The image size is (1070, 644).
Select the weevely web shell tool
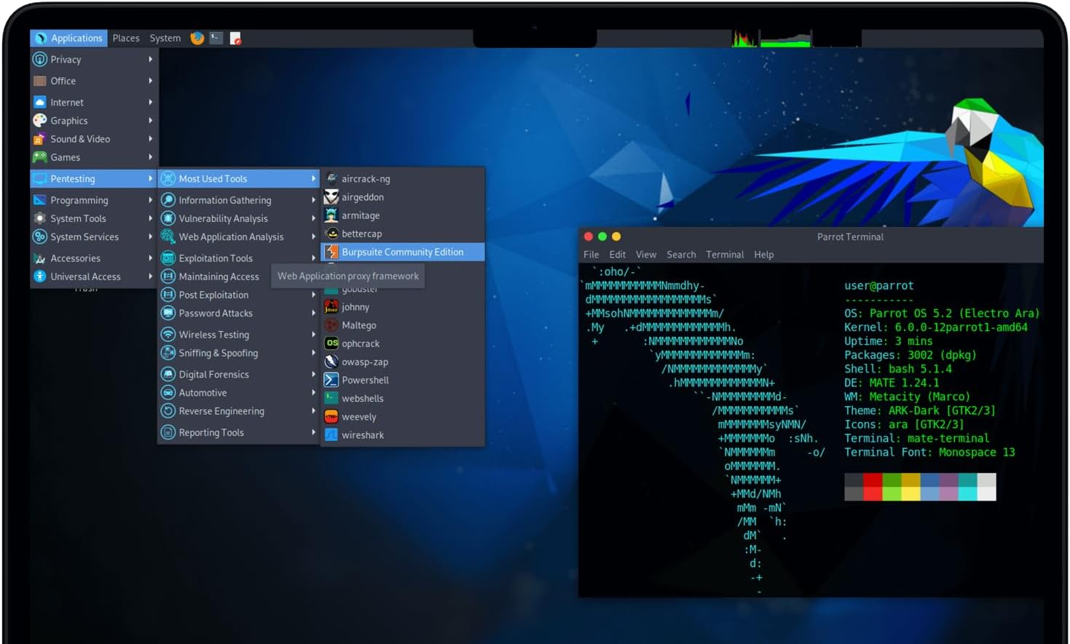pyautogui.click(x=358, y=416)
